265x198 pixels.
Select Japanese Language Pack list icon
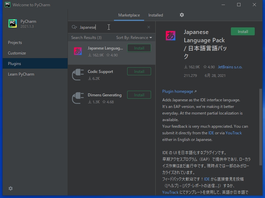pyautogui.click(x=78, y=51)
